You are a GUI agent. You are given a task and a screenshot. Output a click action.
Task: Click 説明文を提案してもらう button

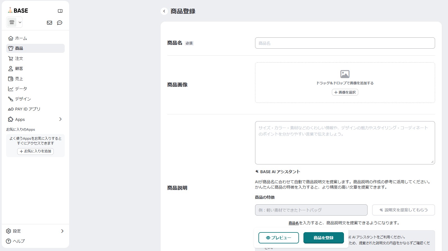403,210
